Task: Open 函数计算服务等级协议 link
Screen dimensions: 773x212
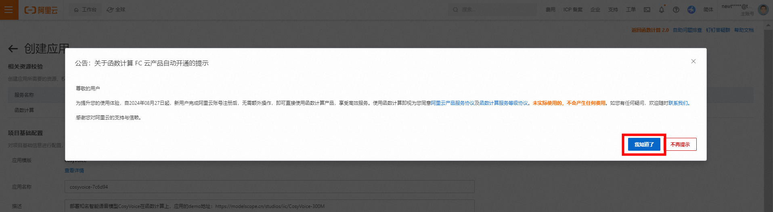Action: click(504, 103)
